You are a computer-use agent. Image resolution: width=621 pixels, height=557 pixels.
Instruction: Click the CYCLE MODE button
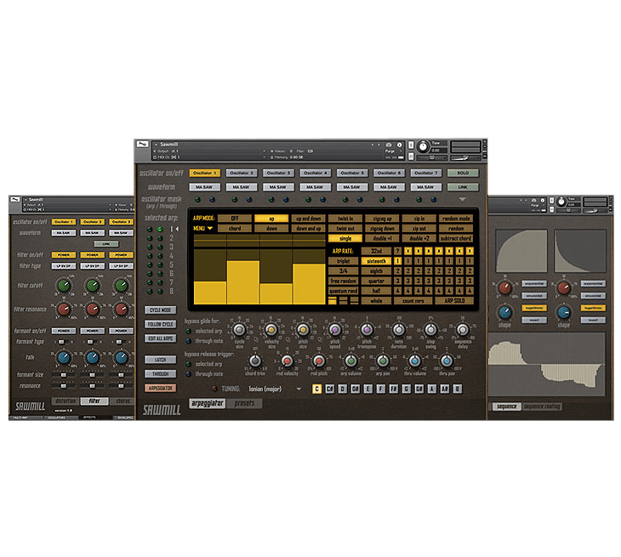161,310
